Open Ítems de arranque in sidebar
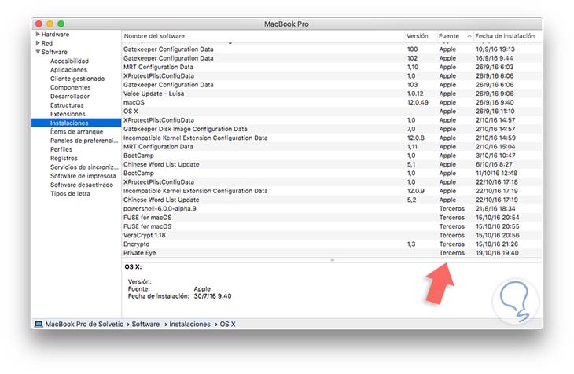 (76, 131)
